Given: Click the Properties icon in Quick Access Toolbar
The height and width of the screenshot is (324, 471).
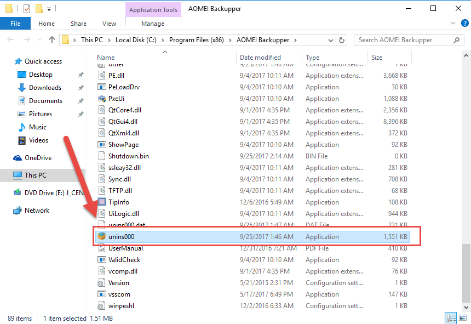Looking at the screenshot, I should [26, 8].
